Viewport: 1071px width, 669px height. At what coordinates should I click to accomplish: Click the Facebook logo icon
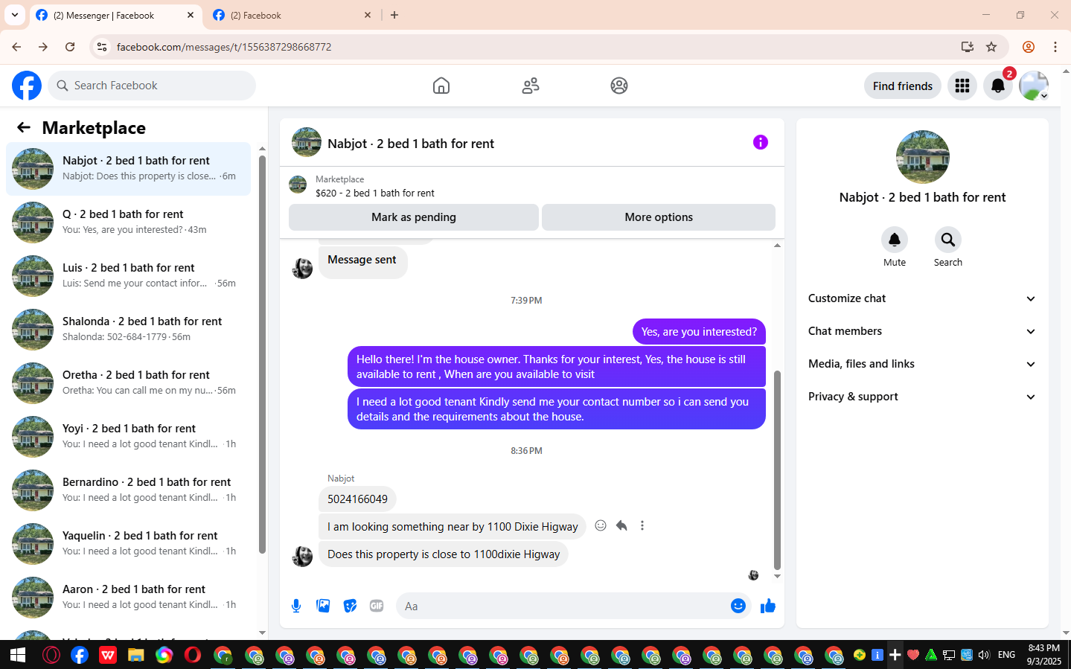click(x=27, y=86)
